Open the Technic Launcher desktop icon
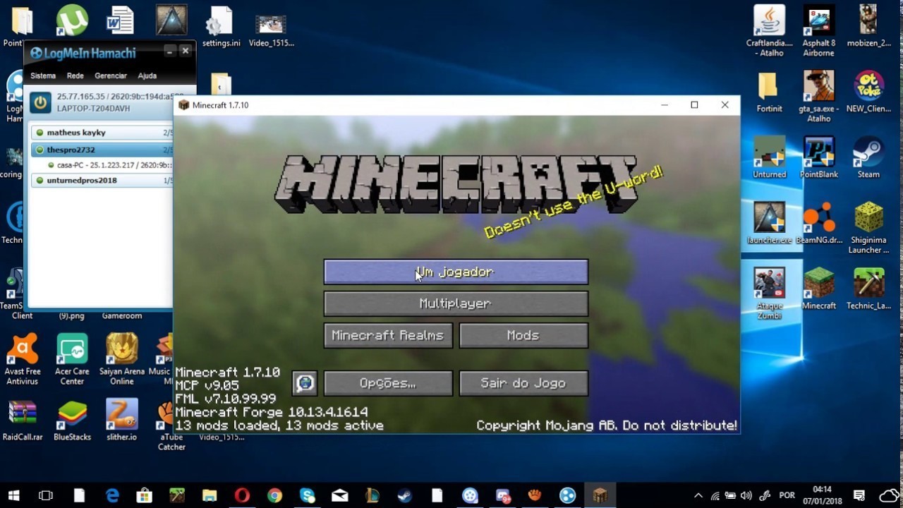The height and width of the screenshot is (508, 903). pyautogui.click(x=868, y=289)
